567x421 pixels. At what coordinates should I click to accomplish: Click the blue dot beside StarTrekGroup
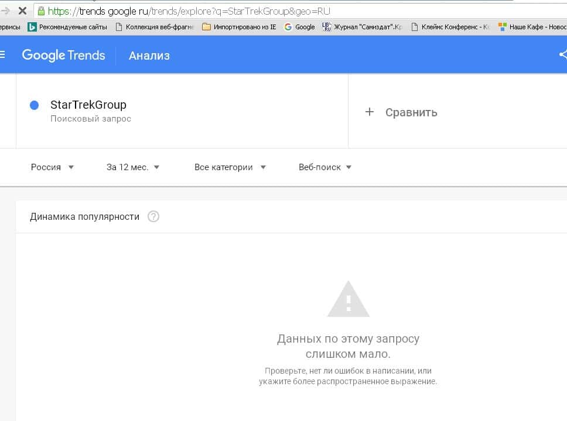click(34, 105)
